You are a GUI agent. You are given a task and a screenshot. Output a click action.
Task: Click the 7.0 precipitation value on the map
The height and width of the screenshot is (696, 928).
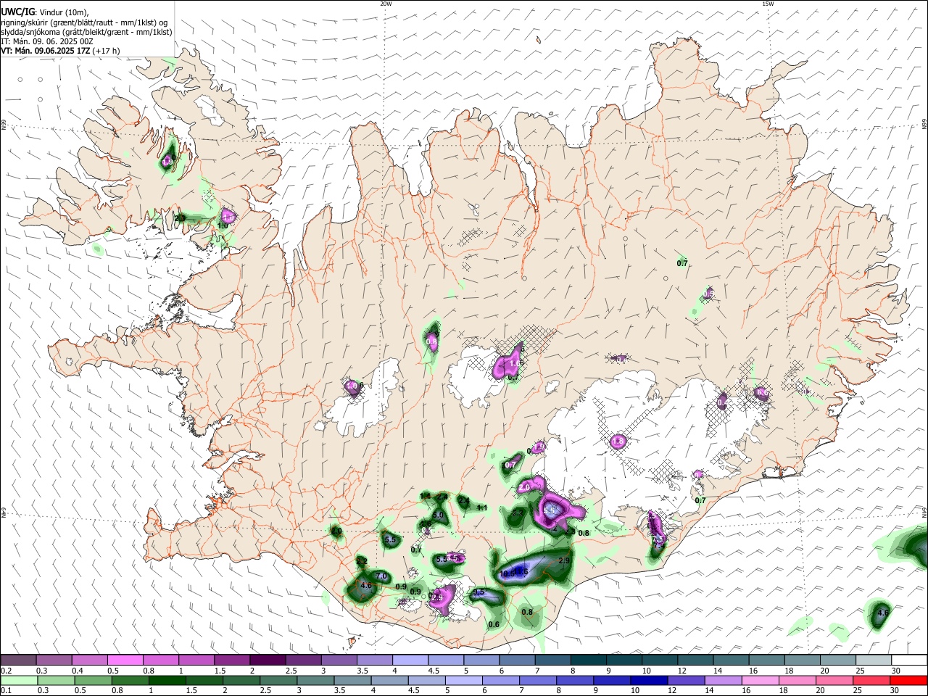381,576
